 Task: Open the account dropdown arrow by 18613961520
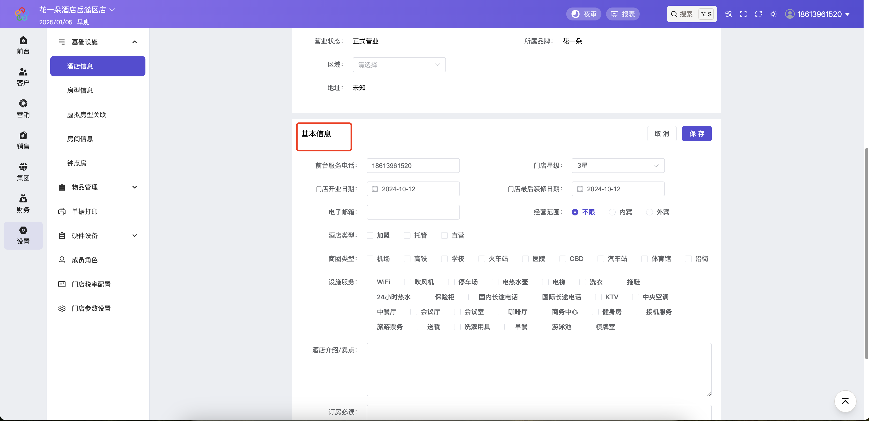click(x=847, y=14)
